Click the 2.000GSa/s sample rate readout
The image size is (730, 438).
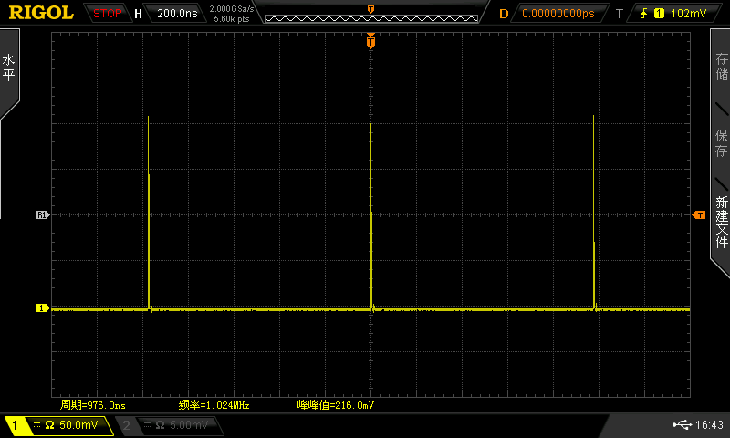pyautogui.click(x=232, y=8)
